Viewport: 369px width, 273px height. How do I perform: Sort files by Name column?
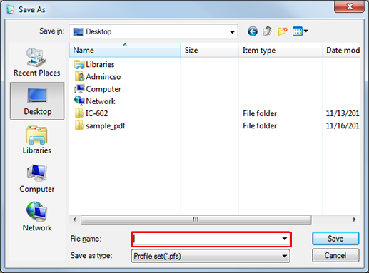coord(125,50)
